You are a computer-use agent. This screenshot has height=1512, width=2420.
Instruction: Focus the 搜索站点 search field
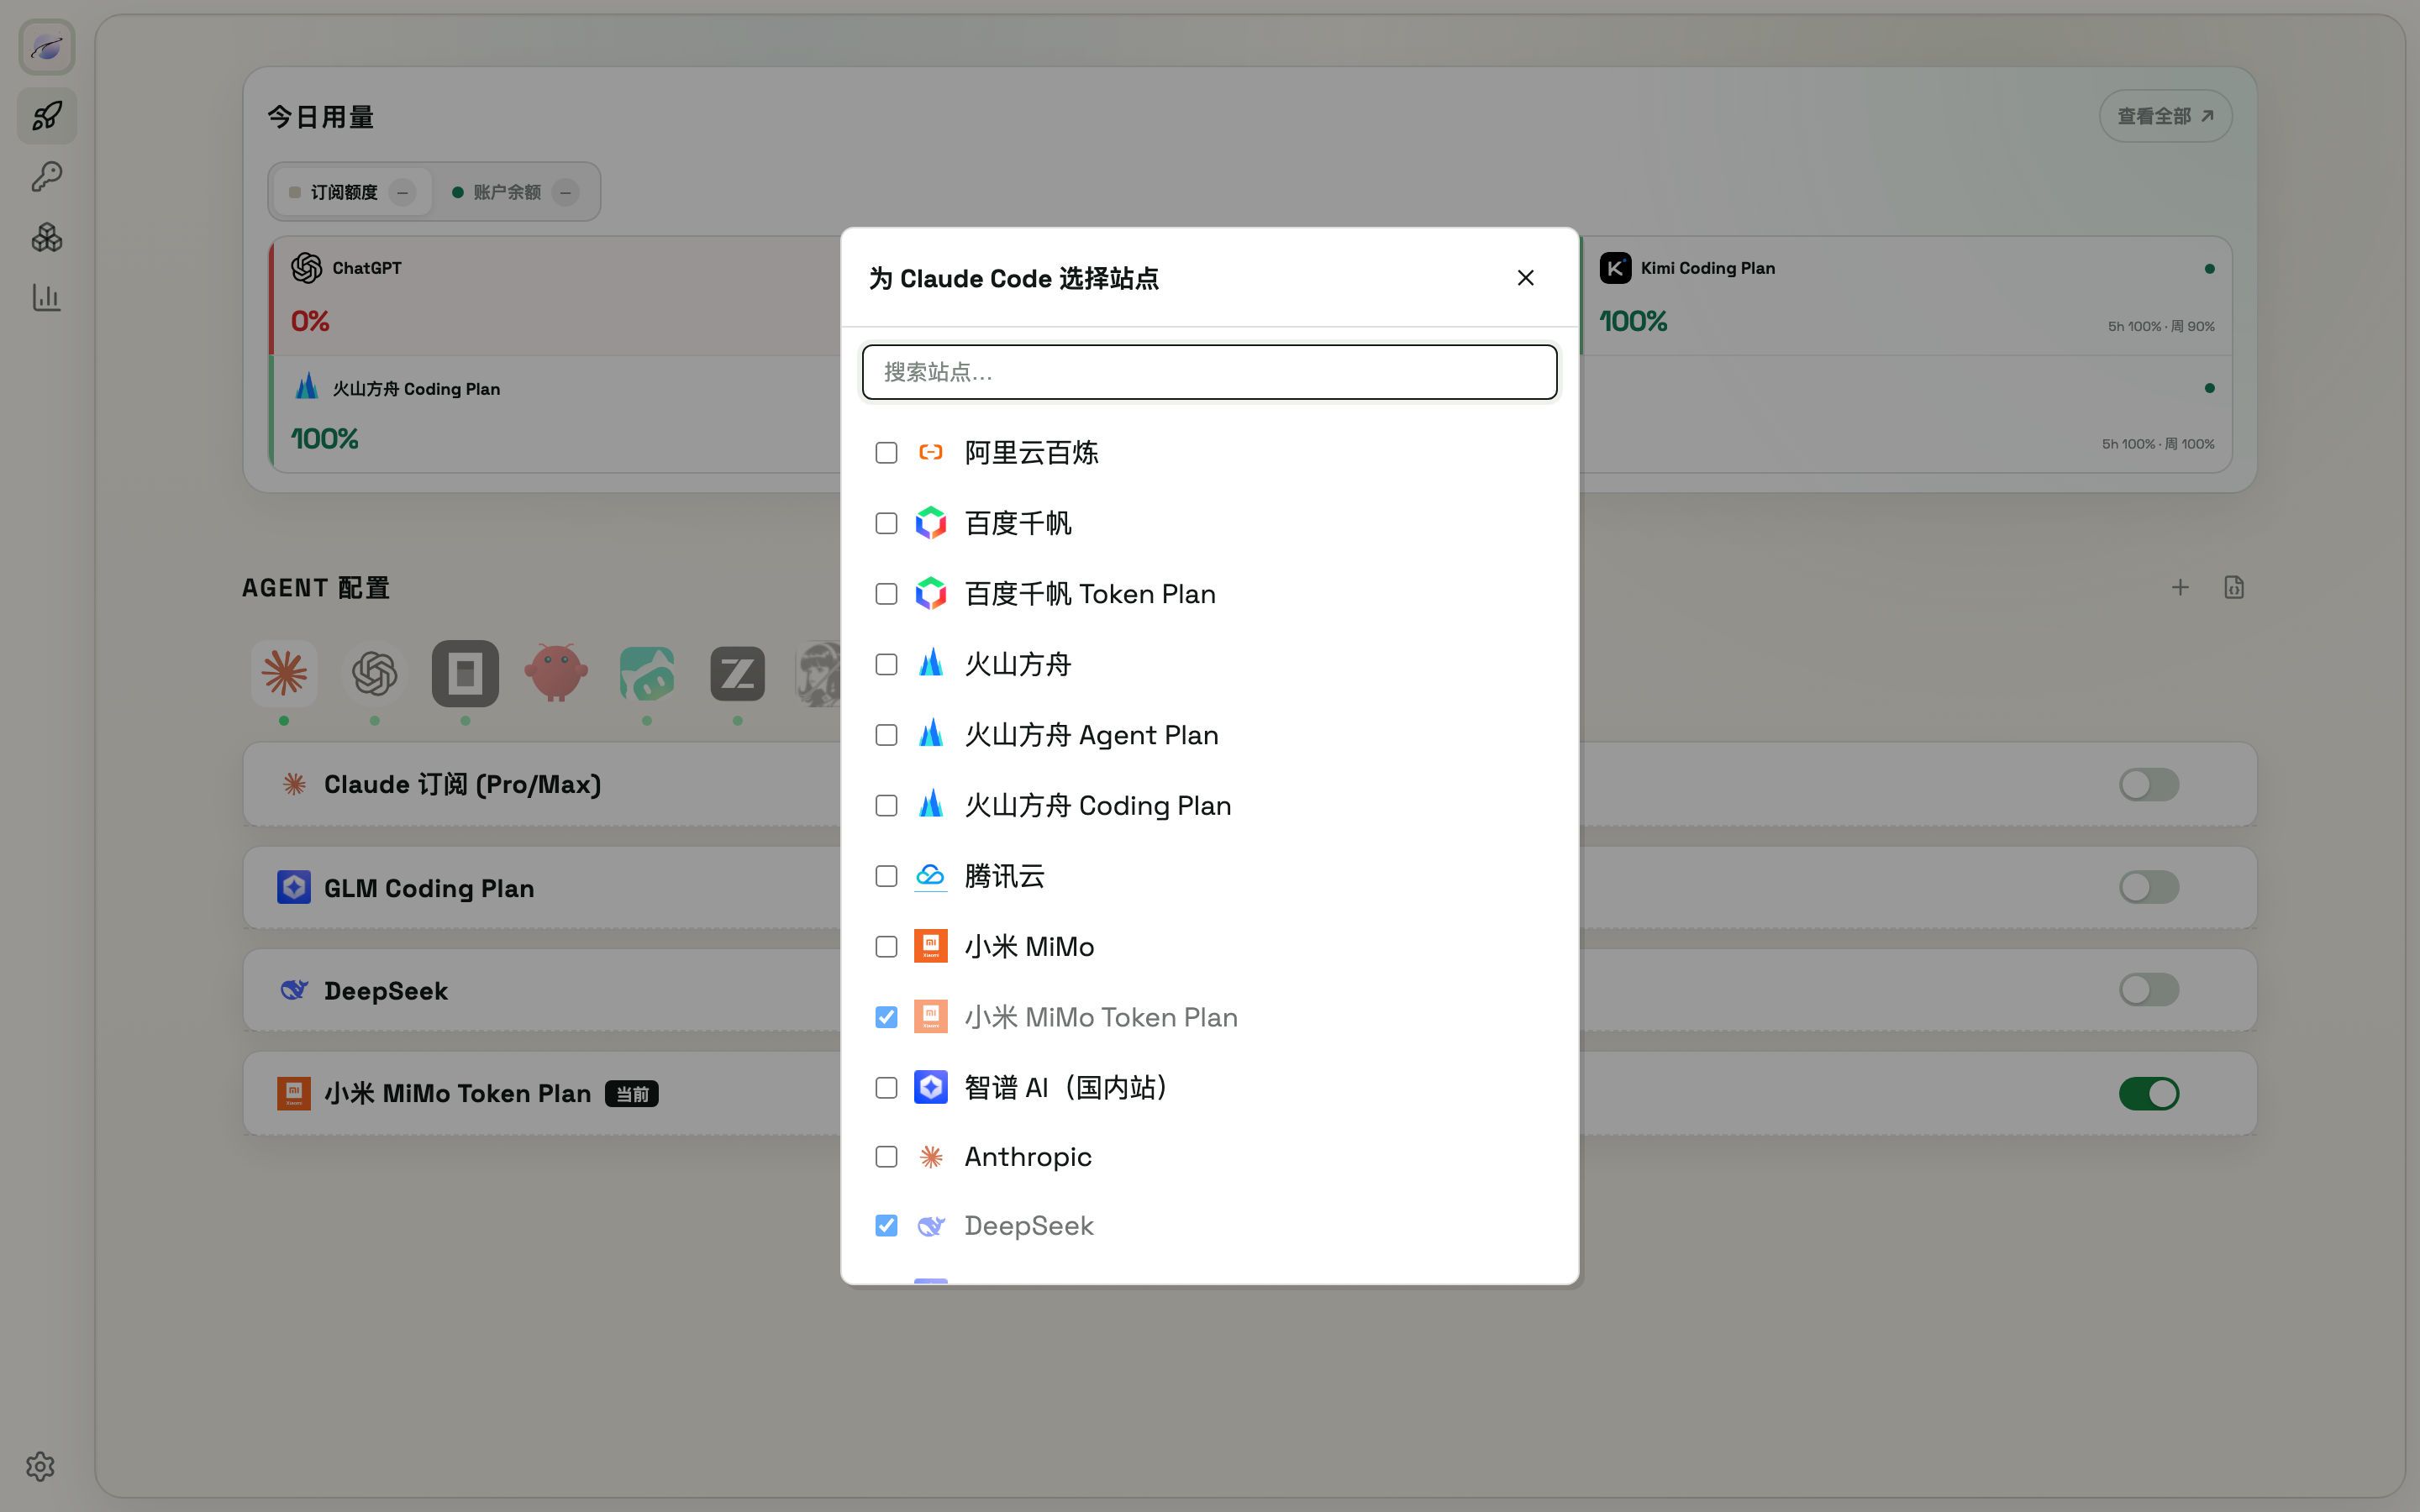pos(1210,372)
